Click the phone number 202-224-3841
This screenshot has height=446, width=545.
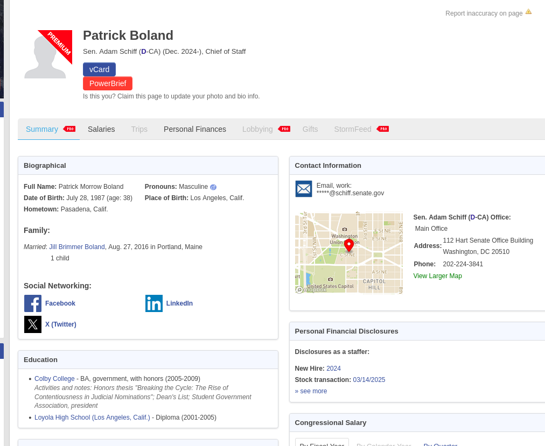pyautogui.click(x=463, y=264)
